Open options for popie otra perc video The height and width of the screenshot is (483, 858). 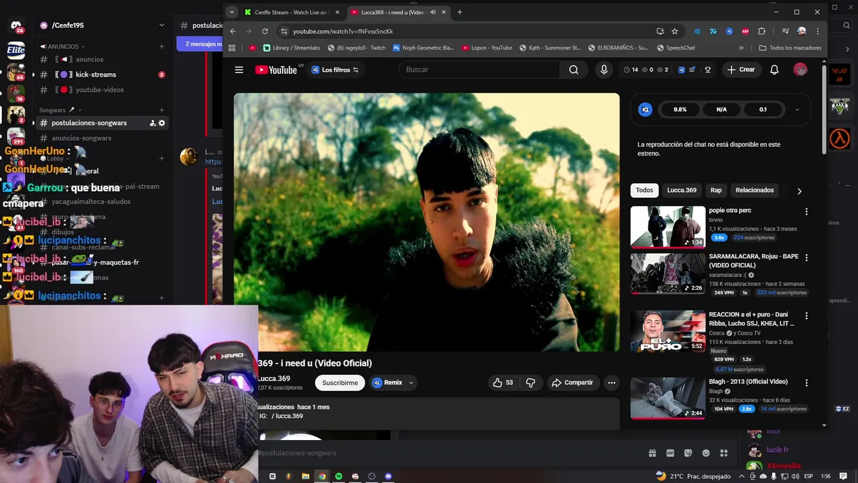tap(806, 211)
